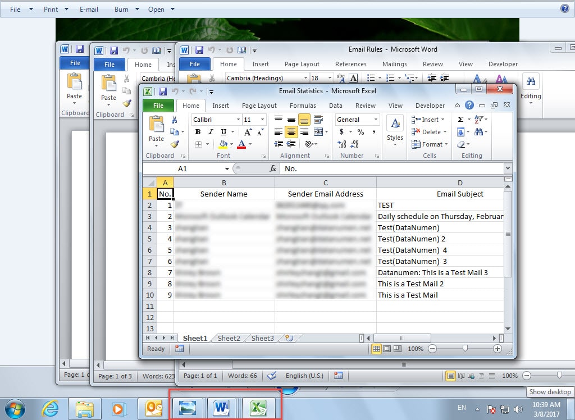The height and width of the screenshot is (420, 575).
Task: Click the Wrap Text icon in Excel
Action: (318, 119)
